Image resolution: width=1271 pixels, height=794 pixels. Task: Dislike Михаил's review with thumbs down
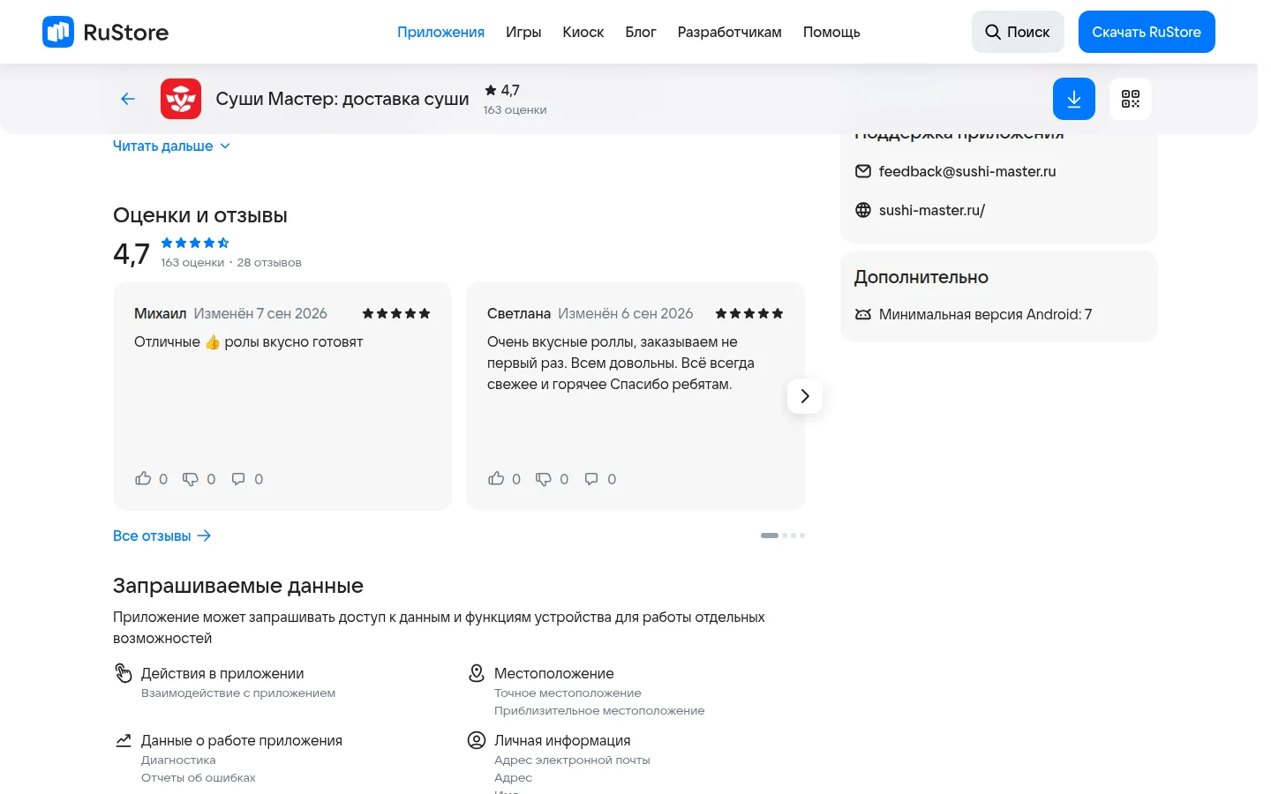click(191, 479)
